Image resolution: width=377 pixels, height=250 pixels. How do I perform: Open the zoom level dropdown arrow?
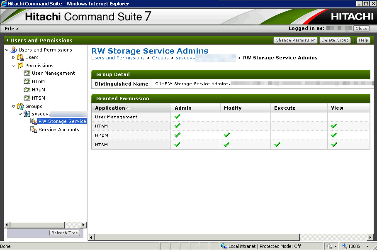click(x=367, y=246)
